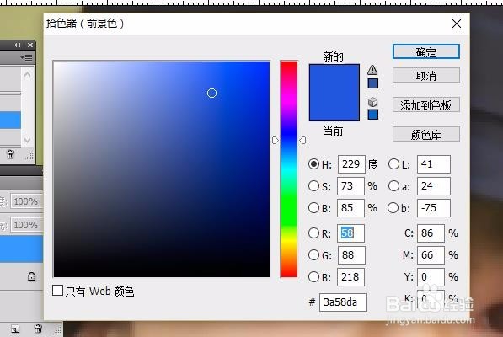Click the G field showing 88
The image size is (503, 337).
(351, 255)
